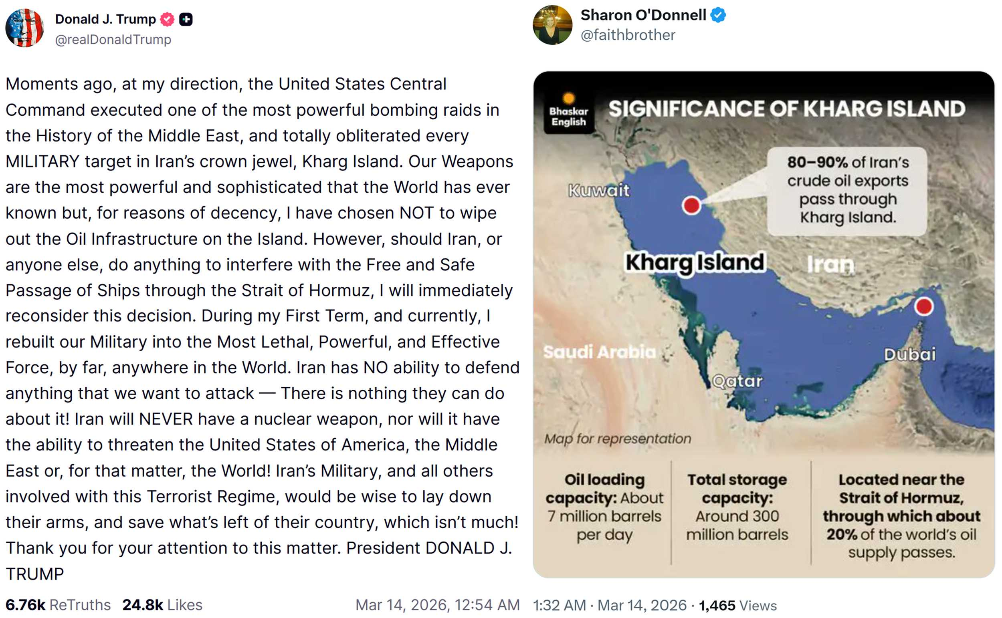
Task: Click the red verified badge beside Trump's name
Action: tap(167, 19)
